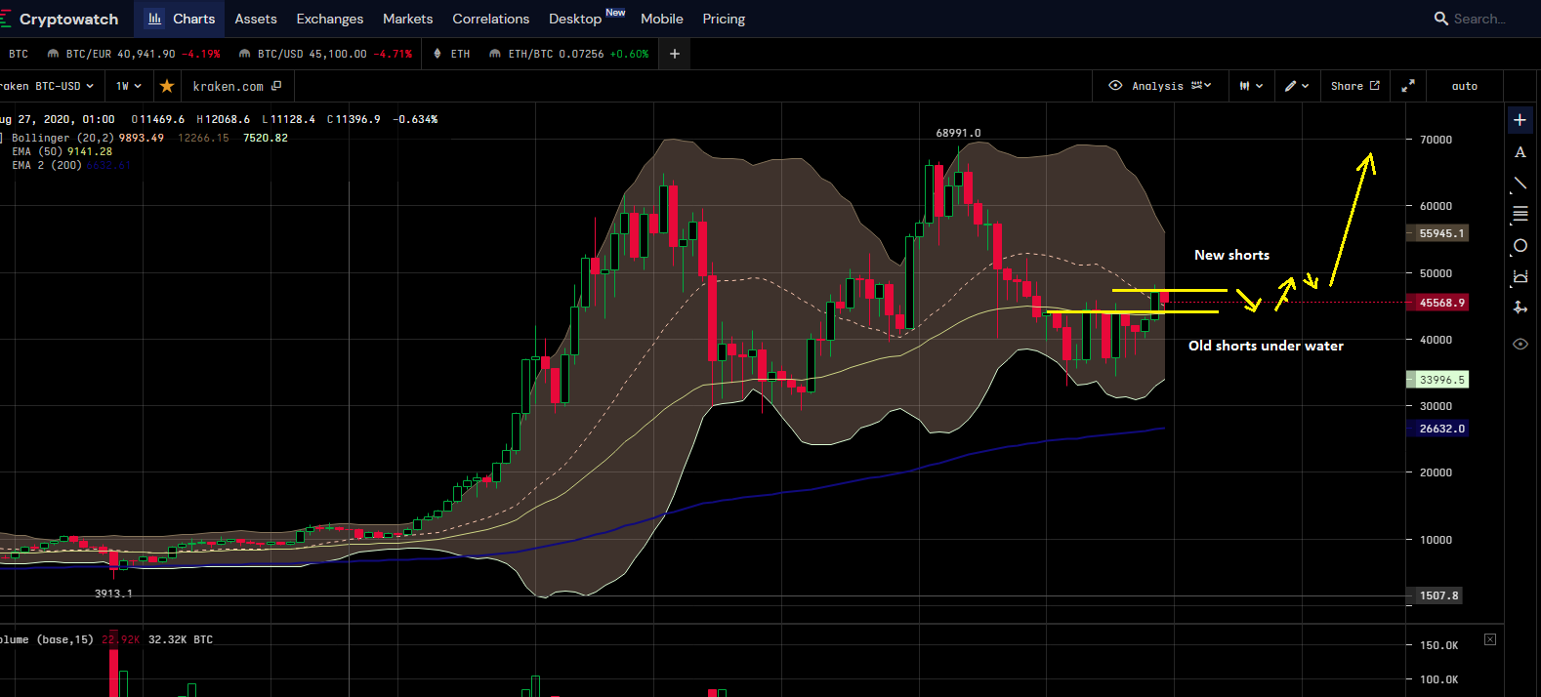Click the 26632.0 EMA price label

tap(1437, 429)
